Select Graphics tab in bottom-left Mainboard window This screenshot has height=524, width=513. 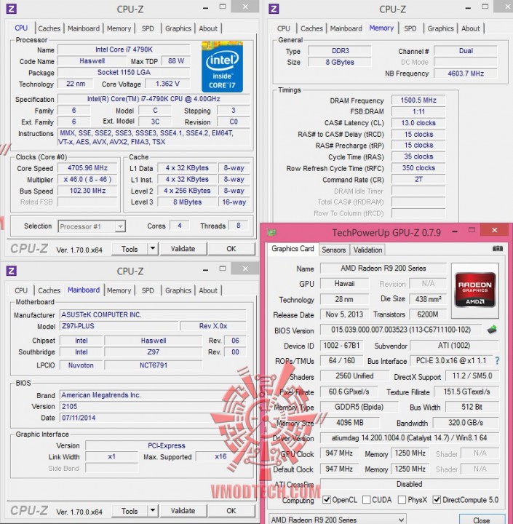click(178, 290)
